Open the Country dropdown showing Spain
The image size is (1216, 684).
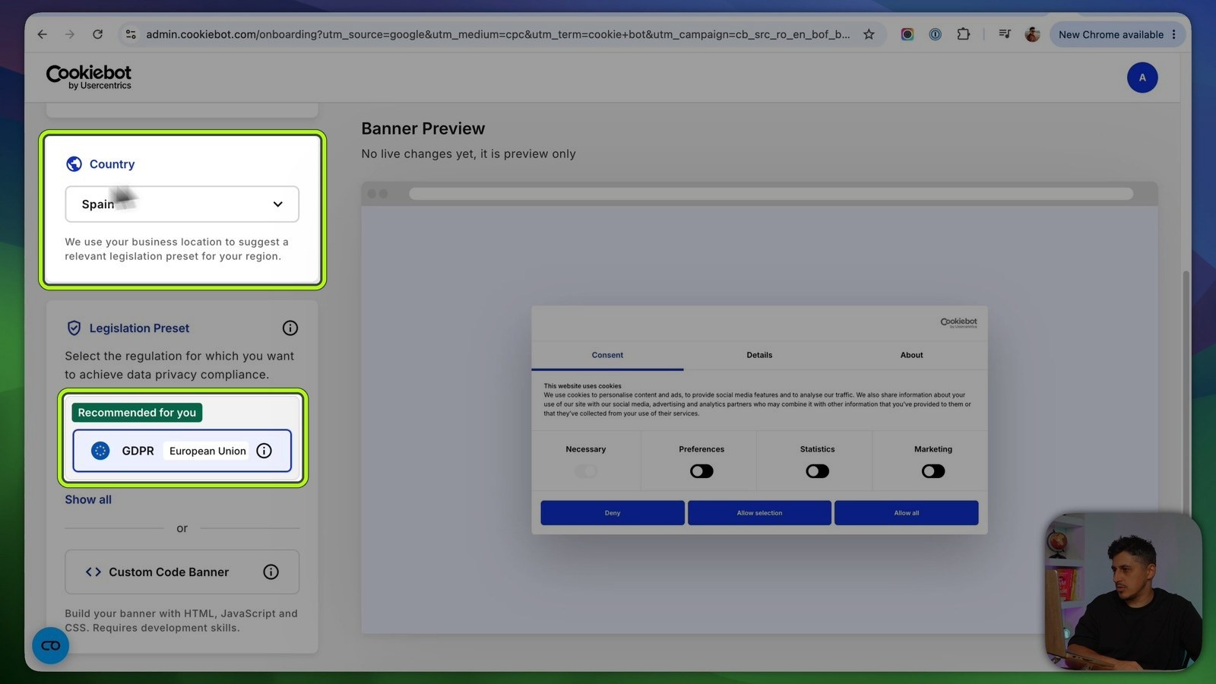(x=182, y=204)
